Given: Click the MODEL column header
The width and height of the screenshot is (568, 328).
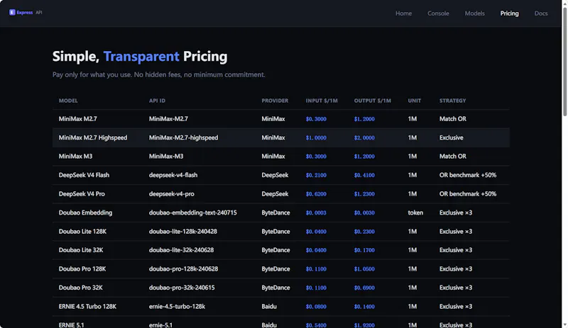Looking at the screenshot, I should (68, 101).
